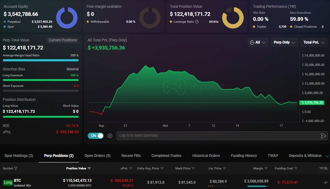Open the All time range dropdown

coord(258,43)
